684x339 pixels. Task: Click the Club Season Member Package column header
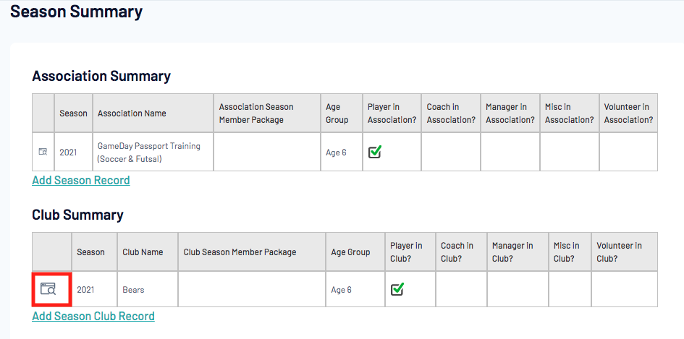pos(240,252)
